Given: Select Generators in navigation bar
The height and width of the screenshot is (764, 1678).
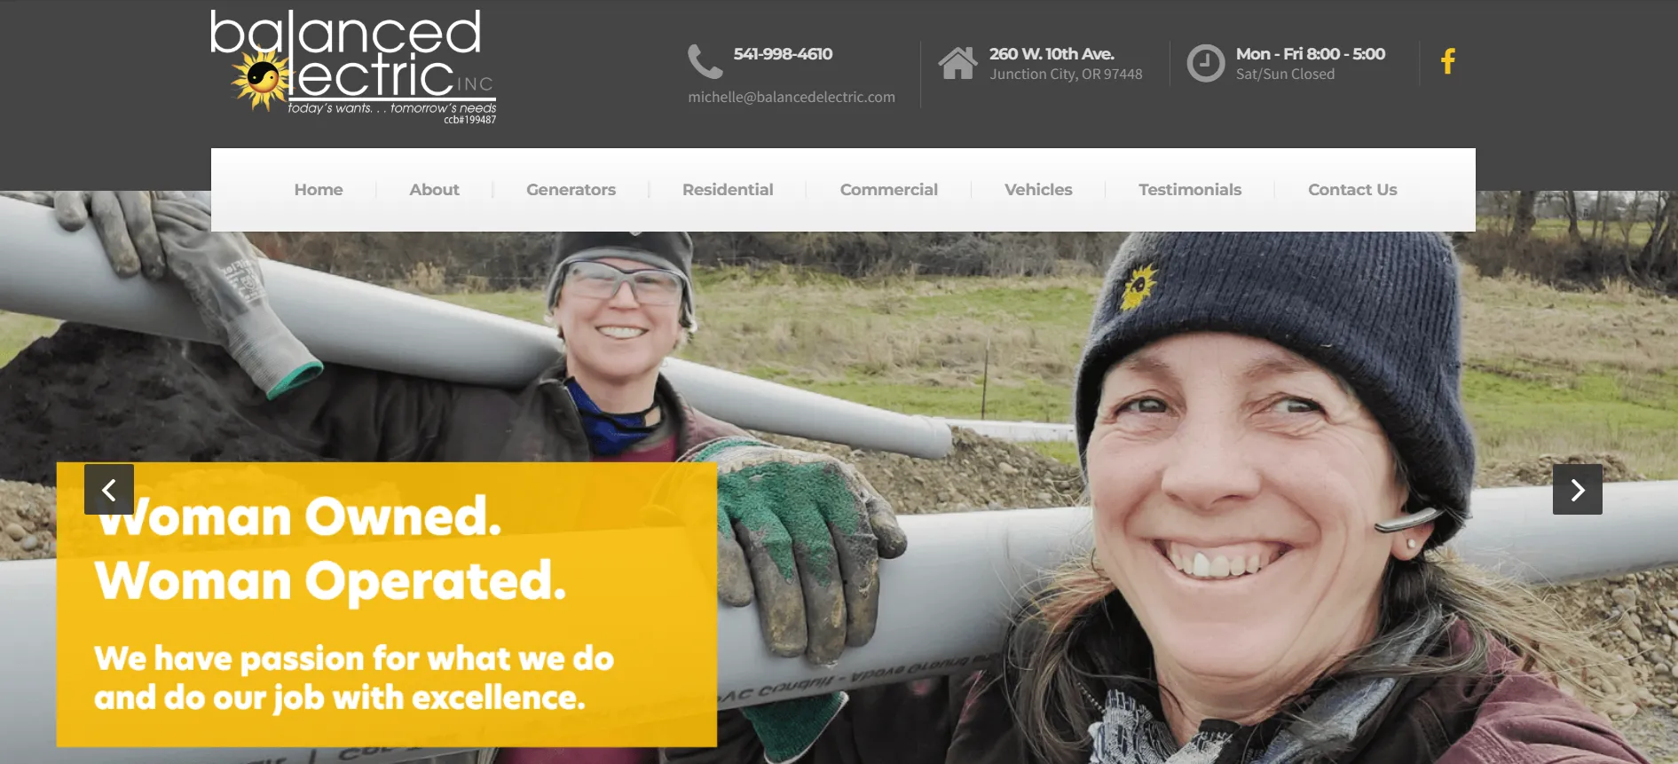Looking at the screenshot, I should point(571,189).
